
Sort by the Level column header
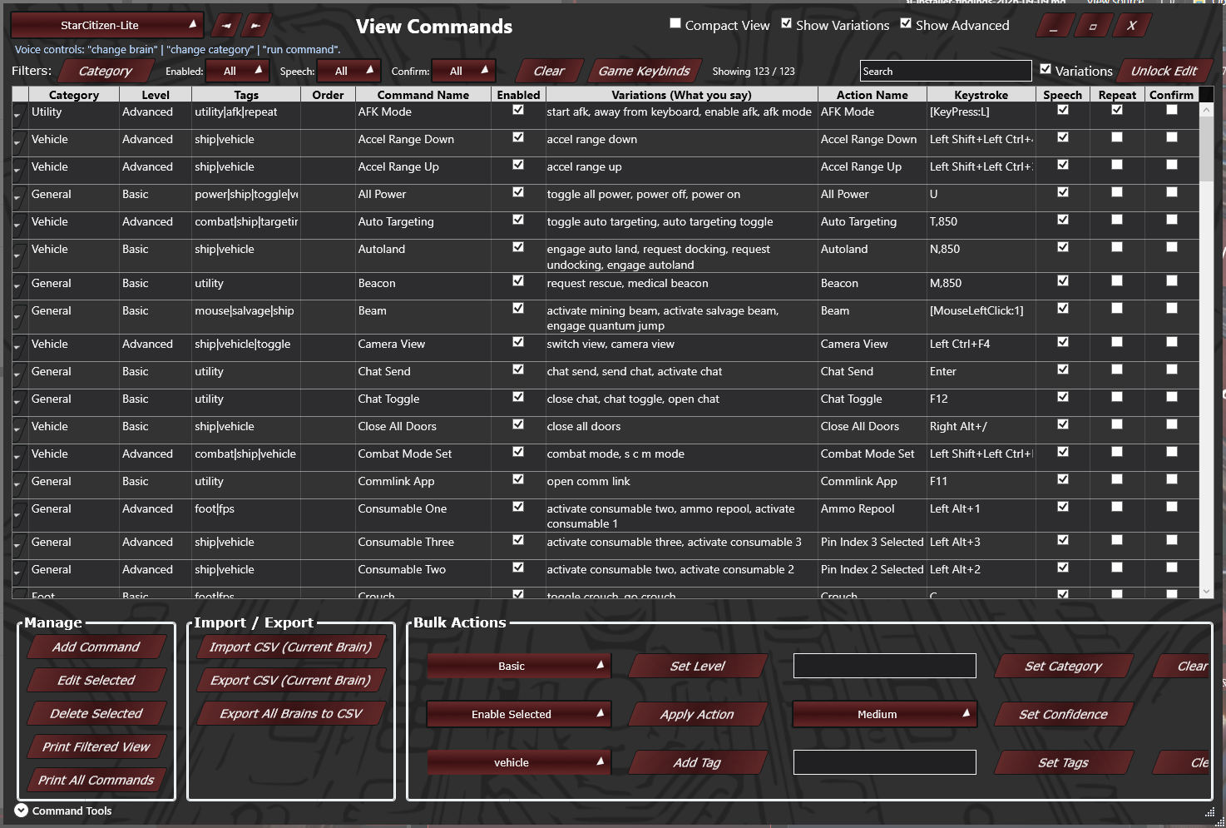[156, 95]
